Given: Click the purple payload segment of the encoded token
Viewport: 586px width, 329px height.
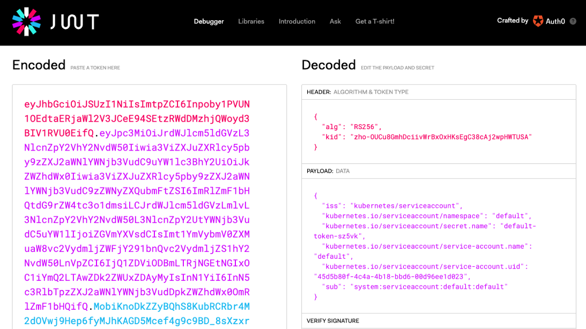Looking at the screenshot, I should tap(137, 220).
